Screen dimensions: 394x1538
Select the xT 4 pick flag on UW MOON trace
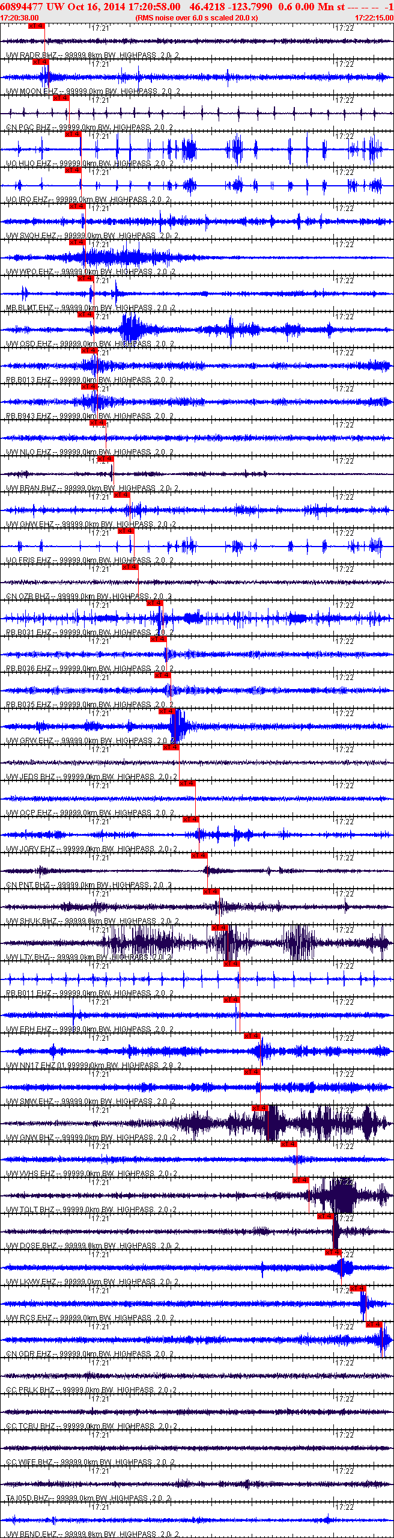[x=41, y=62]
